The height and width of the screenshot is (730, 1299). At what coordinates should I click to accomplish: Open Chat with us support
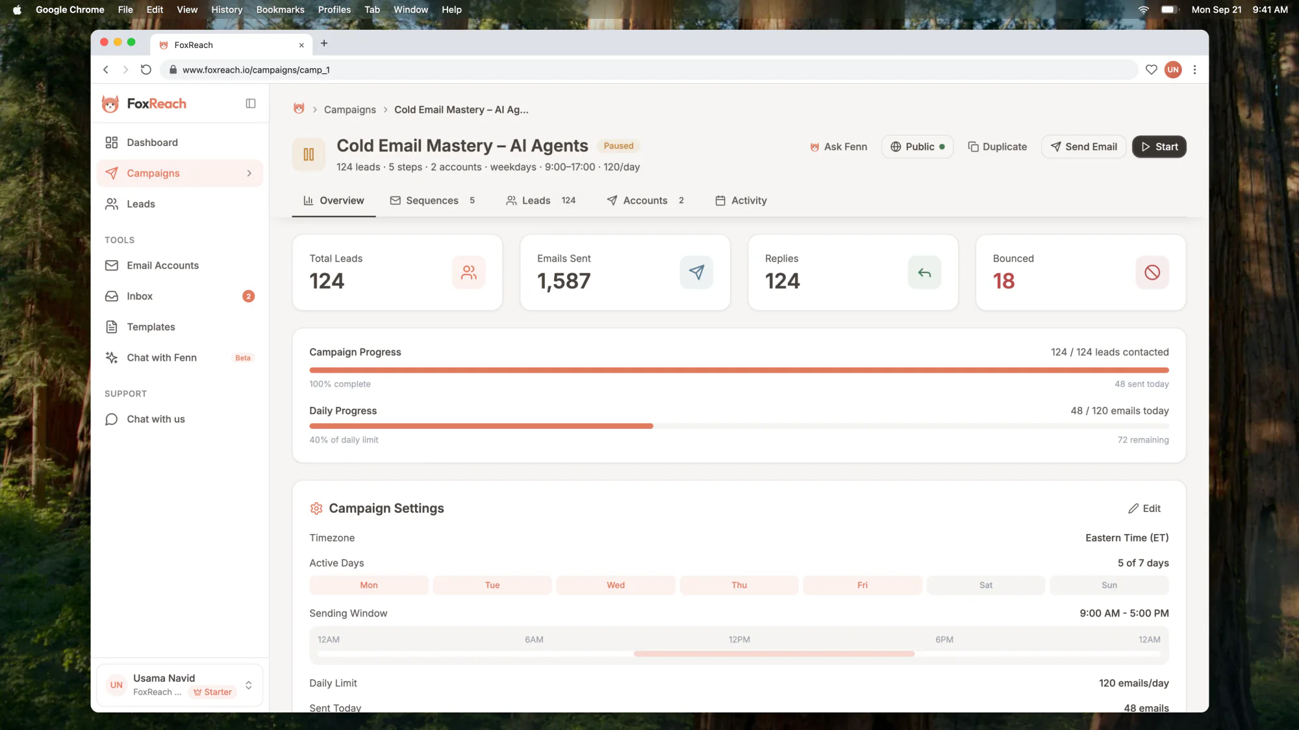point(180,419)
